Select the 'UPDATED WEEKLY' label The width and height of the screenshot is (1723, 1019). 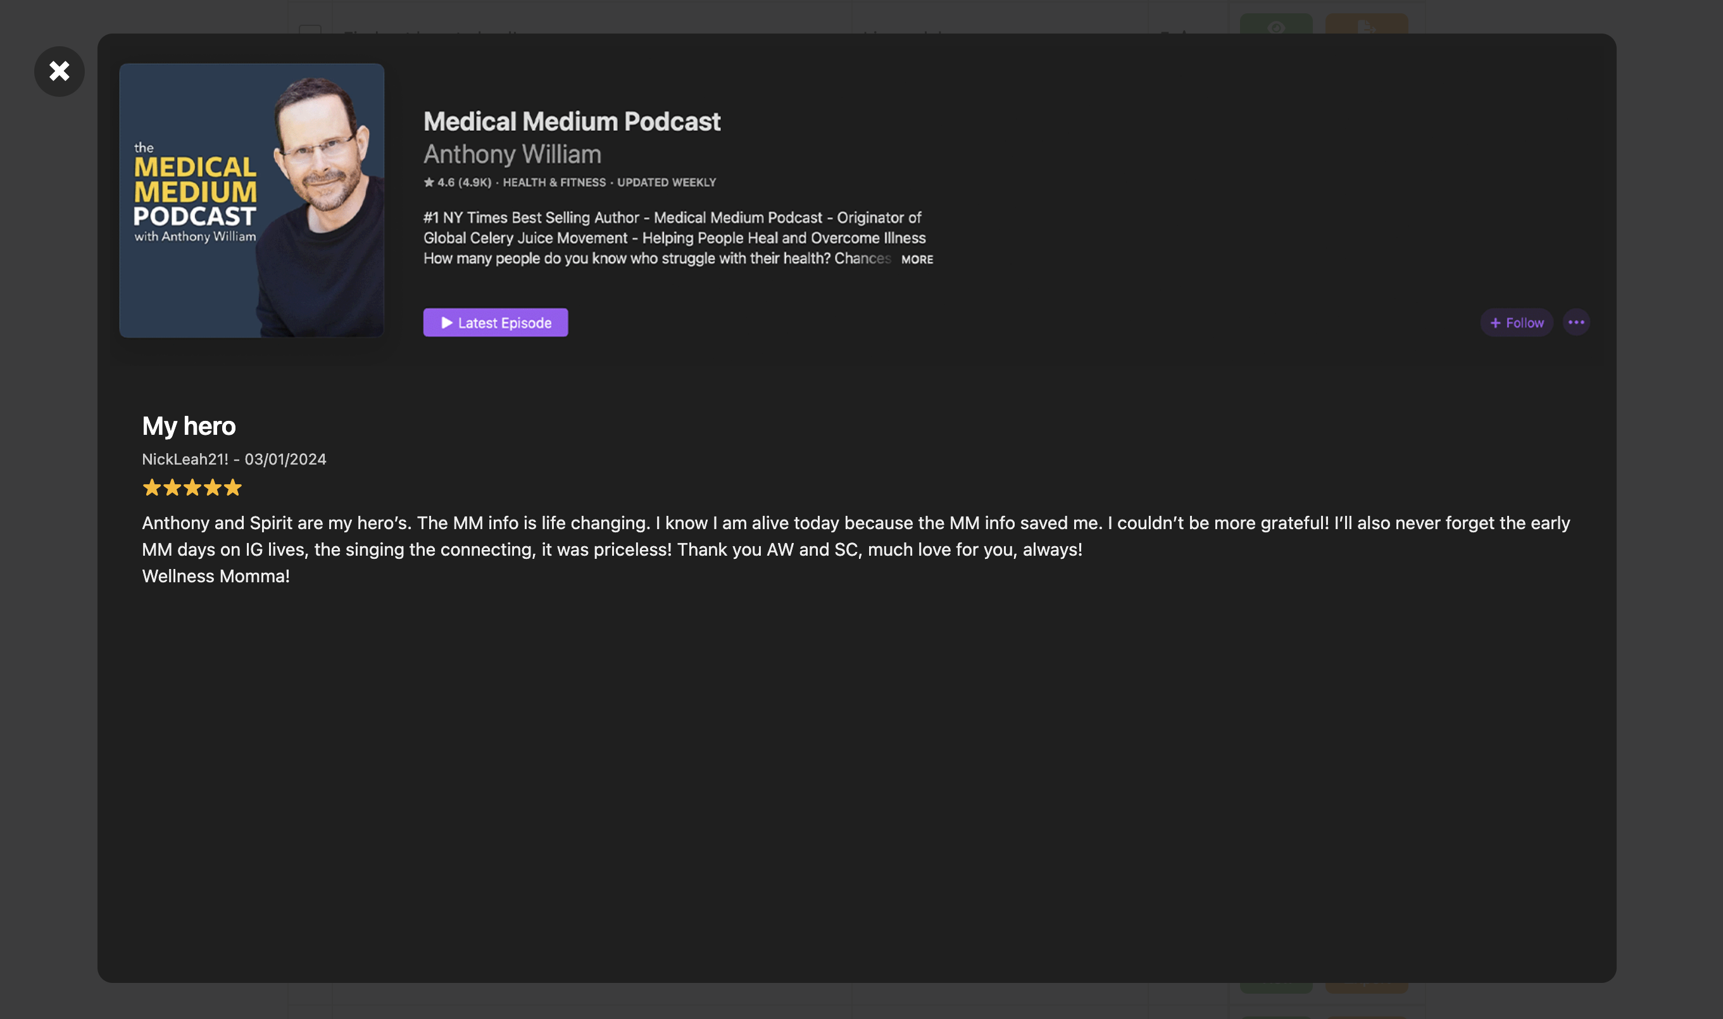point(666,183)
